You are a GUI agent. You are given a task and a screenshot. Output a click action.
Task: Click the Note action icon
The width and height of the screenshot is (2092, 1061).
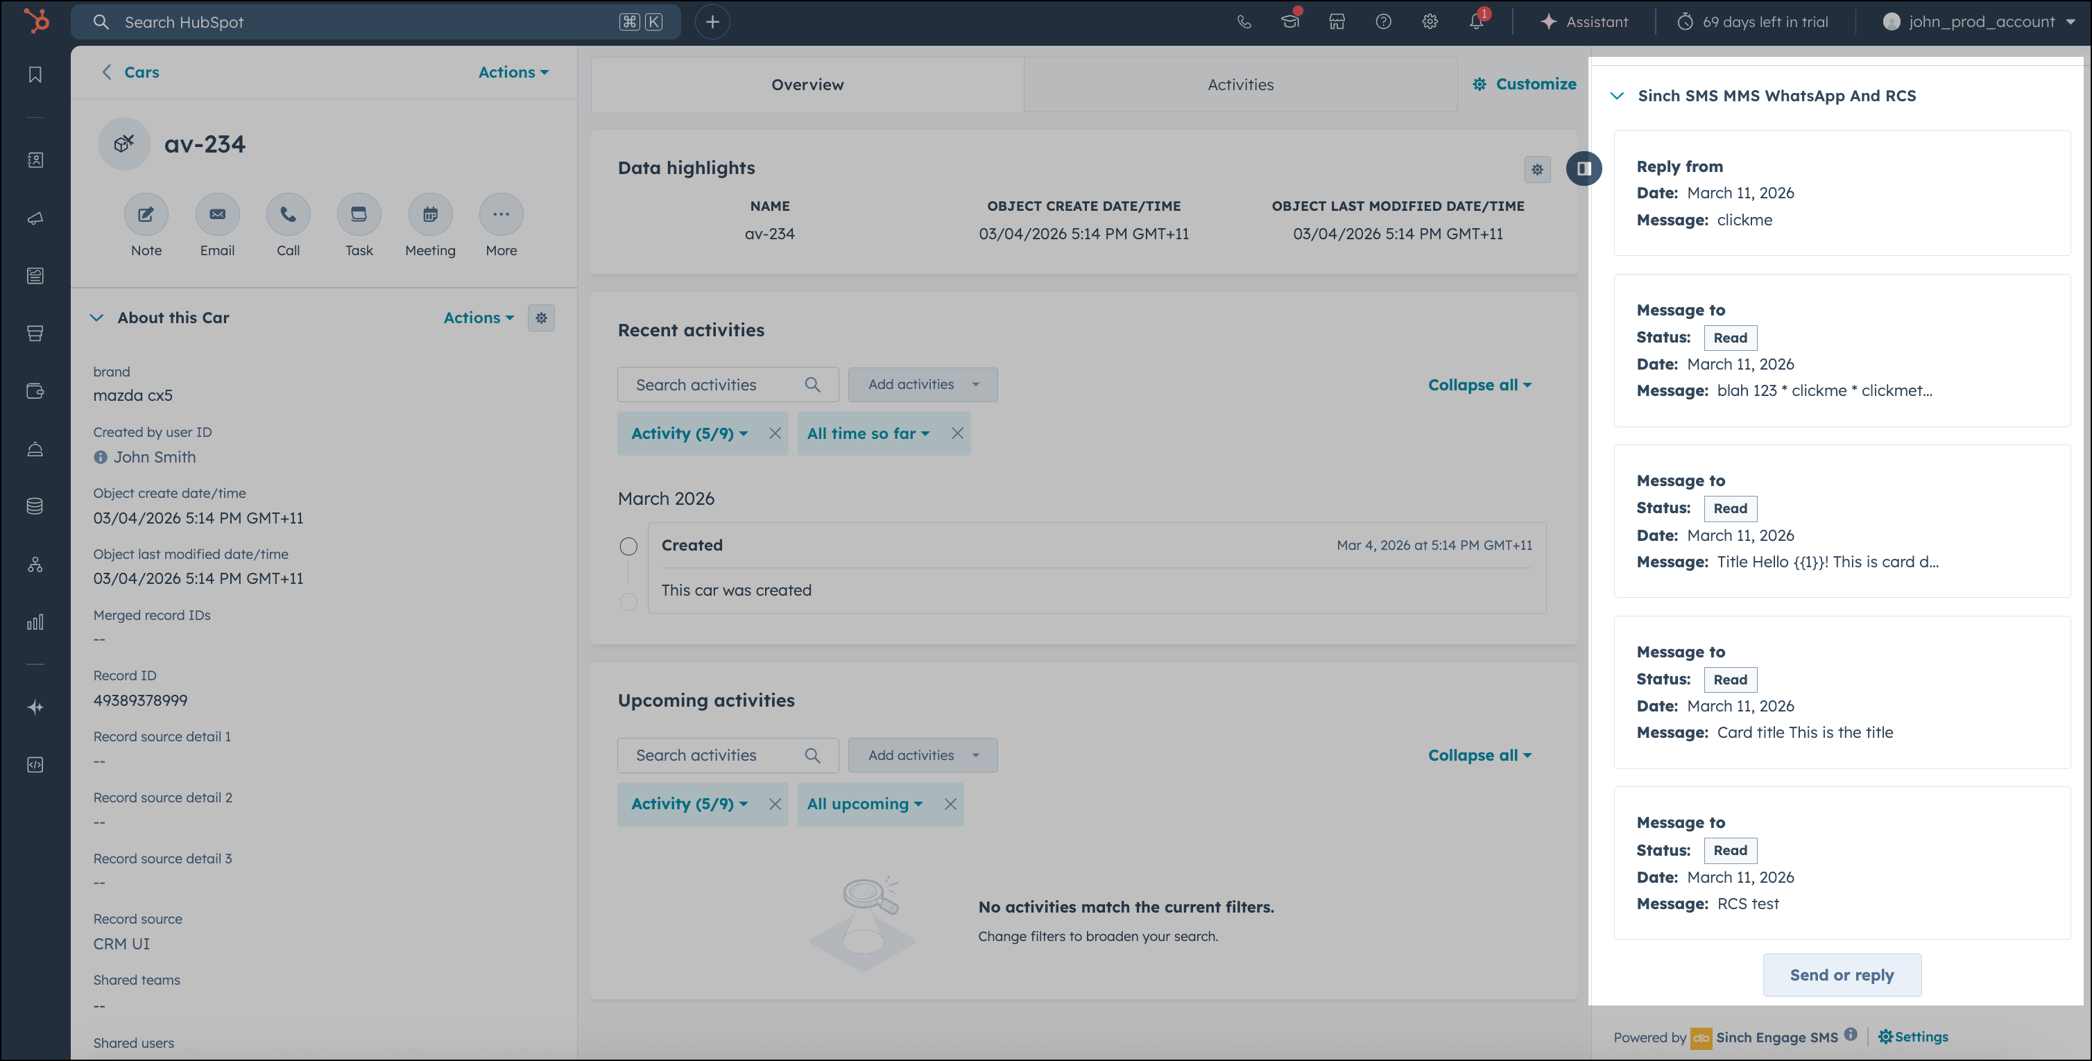pos(146,214)
